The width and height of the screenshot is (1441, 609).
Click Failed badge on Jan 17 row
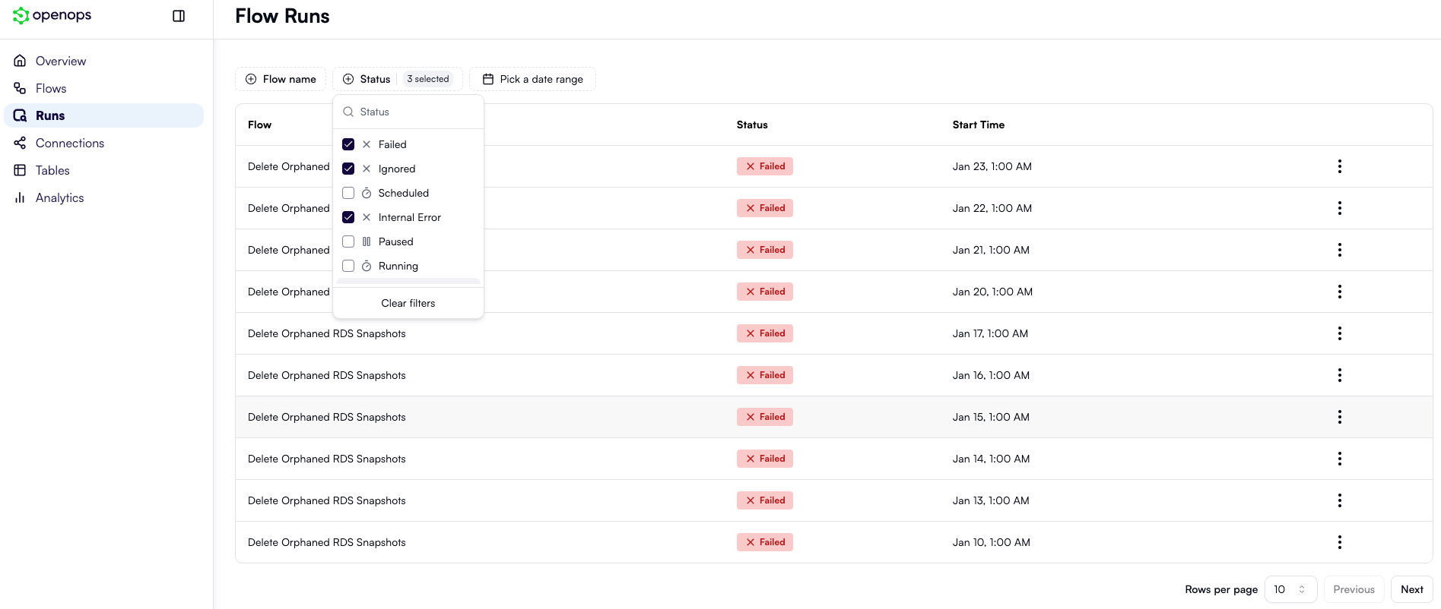pos(765,333)
